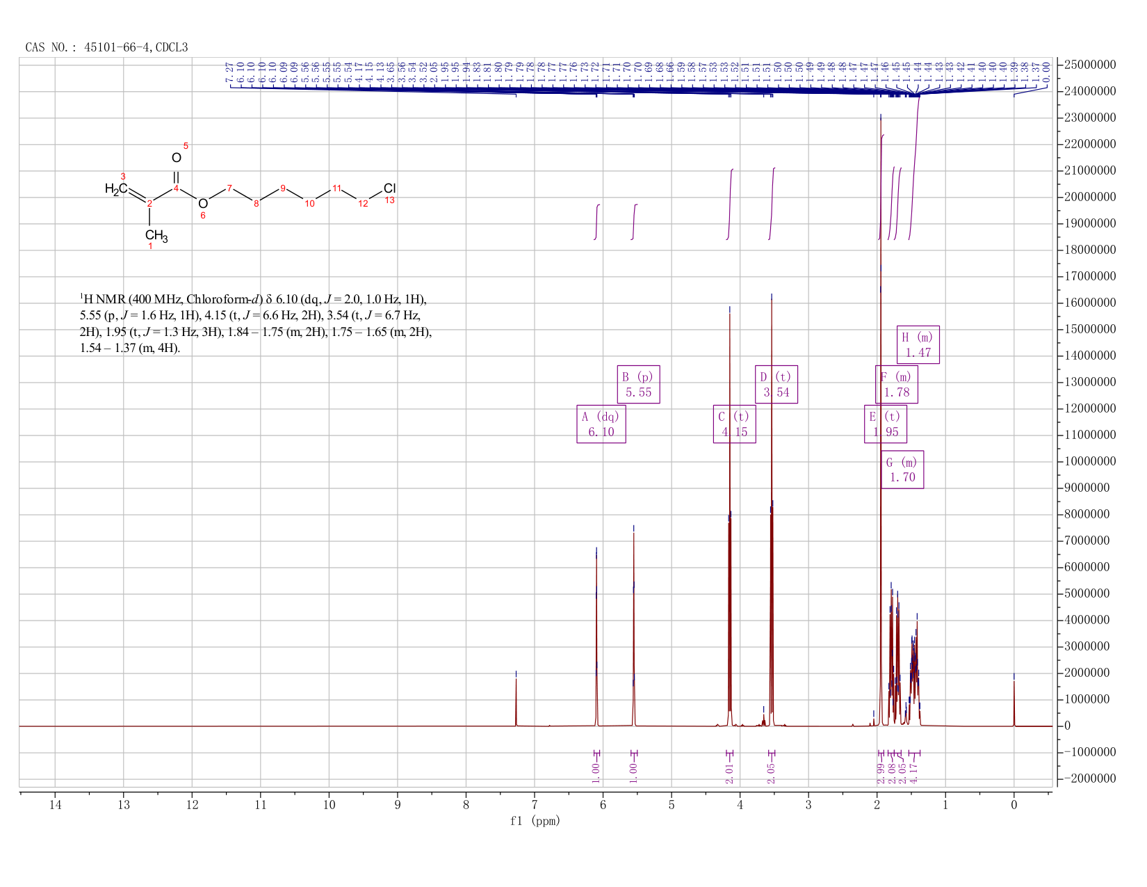Click the -2000000 intensity axis label

1090,778
